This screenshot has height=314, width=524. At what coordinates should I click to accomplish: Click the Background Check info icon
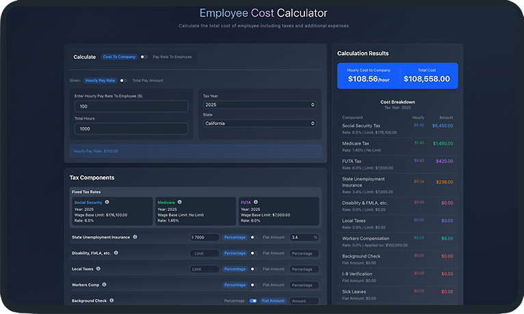111,300
